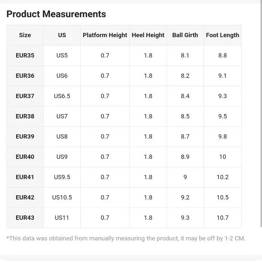The height and width of the screenshot is (262, 262).
Task: Click the foot length value 10 for EUR40
Action: pyautogui.click(x=223, y=157)
